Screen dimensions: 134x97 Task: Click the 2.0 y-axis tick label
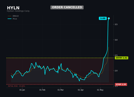116,71
